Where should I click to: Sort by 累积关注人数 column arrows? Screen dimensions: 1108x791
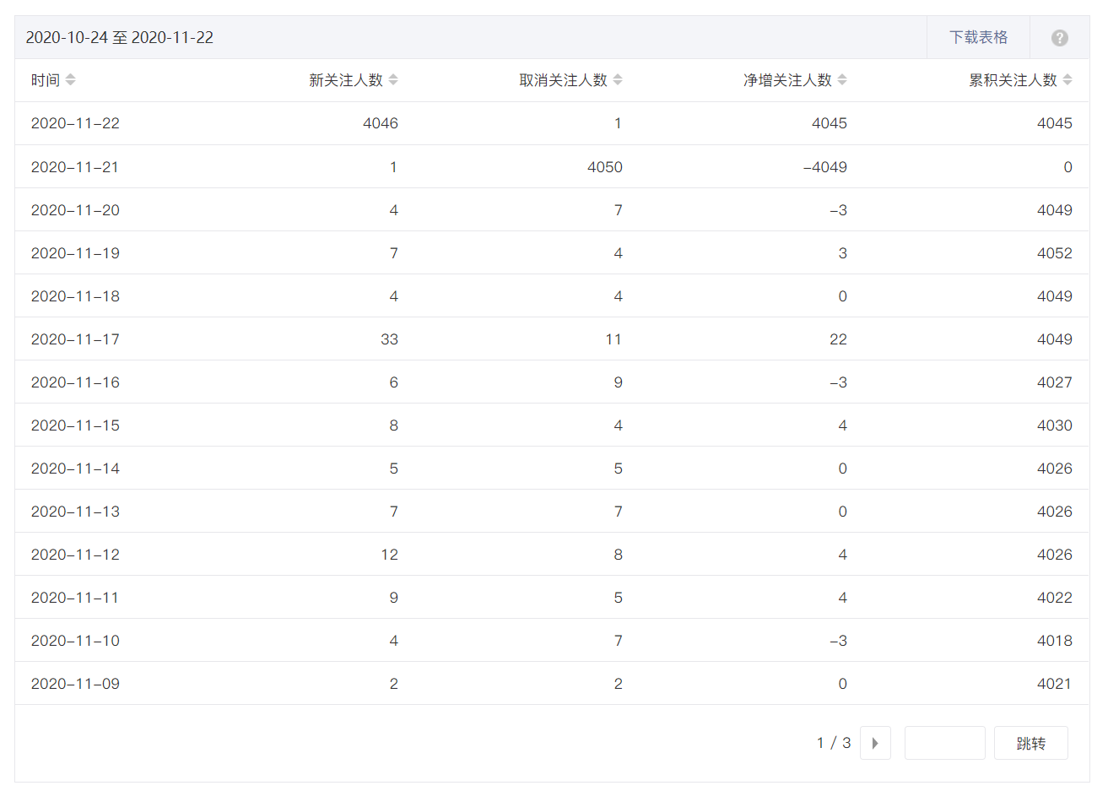click(x=1067, y=79)
